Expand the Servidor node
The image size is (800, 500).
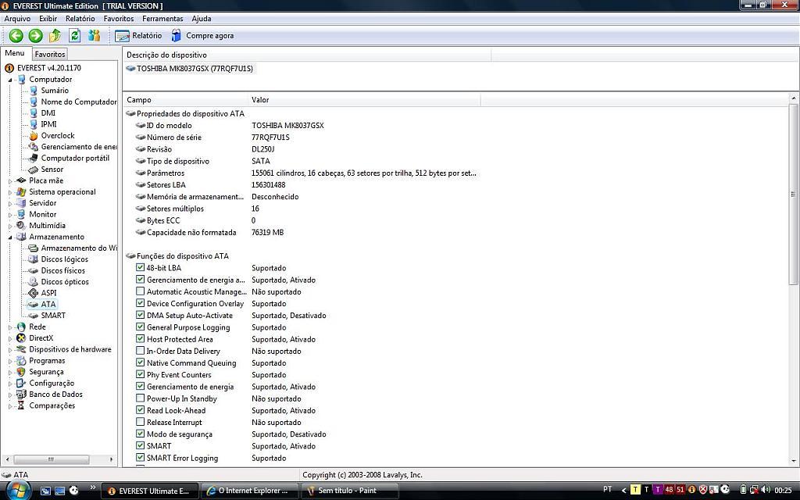pyautogui.click(x=9, y=204)
